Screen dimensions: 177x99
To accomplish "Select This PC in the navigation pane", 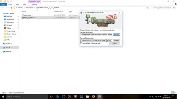I will click(x=8, y=48).
